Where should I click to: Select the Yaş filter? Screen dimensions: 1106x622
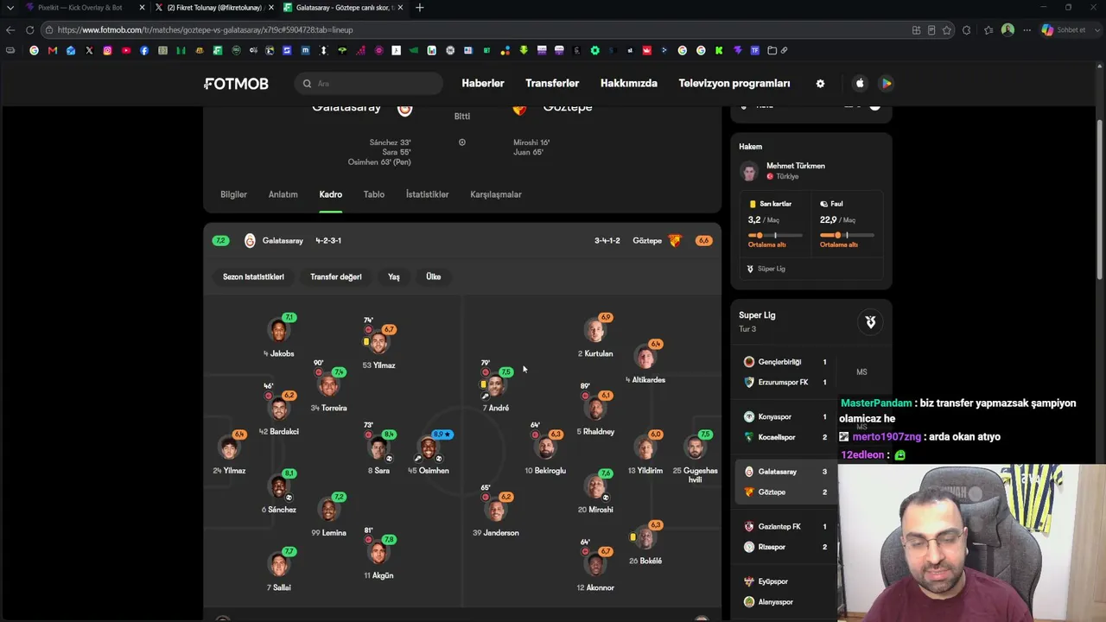(x=394, y=277)
